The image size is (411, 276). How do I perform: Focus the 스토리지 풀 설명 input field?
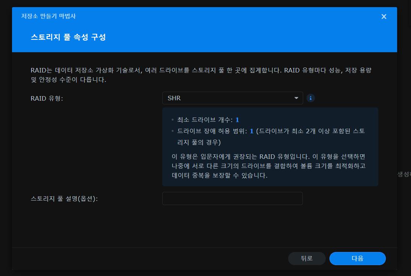(232, 199)
